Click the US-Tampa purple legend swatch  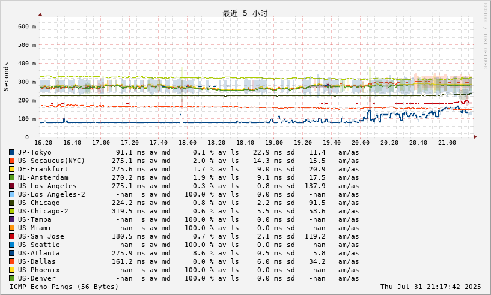pos(11,219)
